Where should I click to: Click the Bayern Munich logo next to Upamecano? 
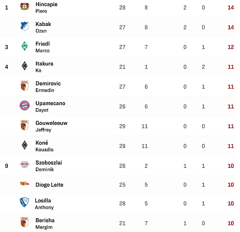24,106
